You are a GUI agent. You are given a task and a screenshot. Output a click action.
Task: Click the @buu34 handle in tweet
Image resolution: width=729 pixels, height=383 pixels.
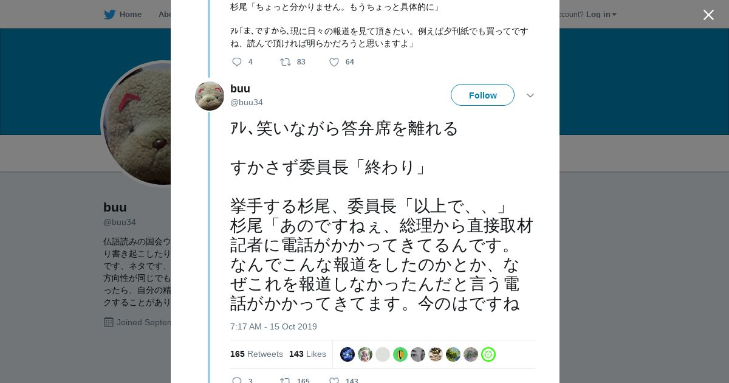coord(247,102)
